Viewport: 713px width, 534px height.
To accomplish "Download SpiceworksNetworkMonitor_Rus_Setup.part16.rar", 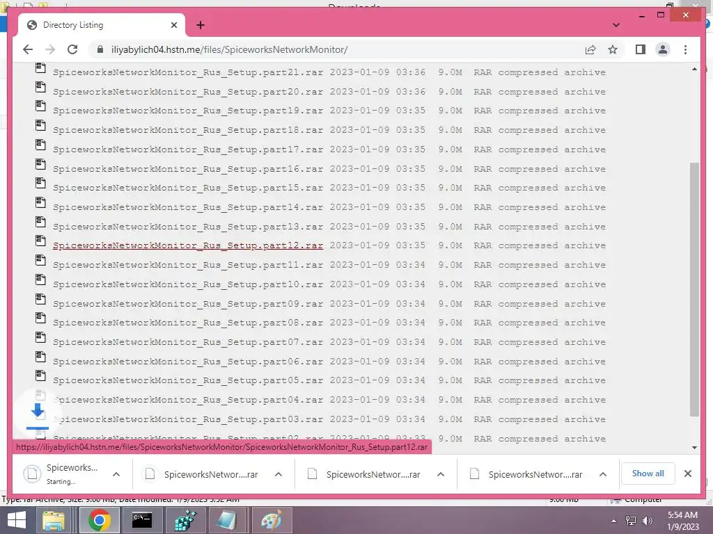I will [x=188, y=169].
